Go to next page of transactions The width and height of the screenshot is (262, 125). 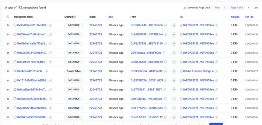click(248, 8)
